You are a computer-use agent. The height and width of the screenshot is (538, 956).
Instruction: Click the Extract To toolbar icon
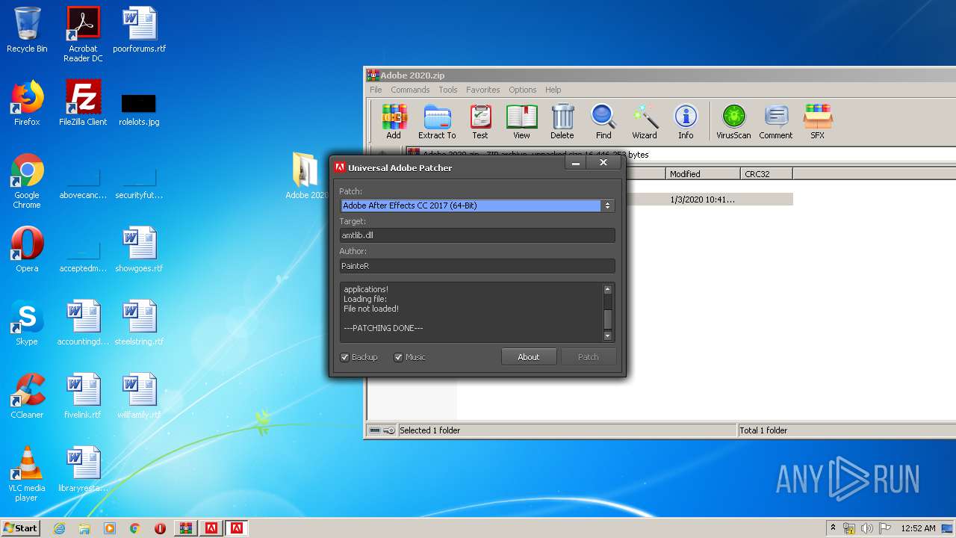click(x=437, y=121)
